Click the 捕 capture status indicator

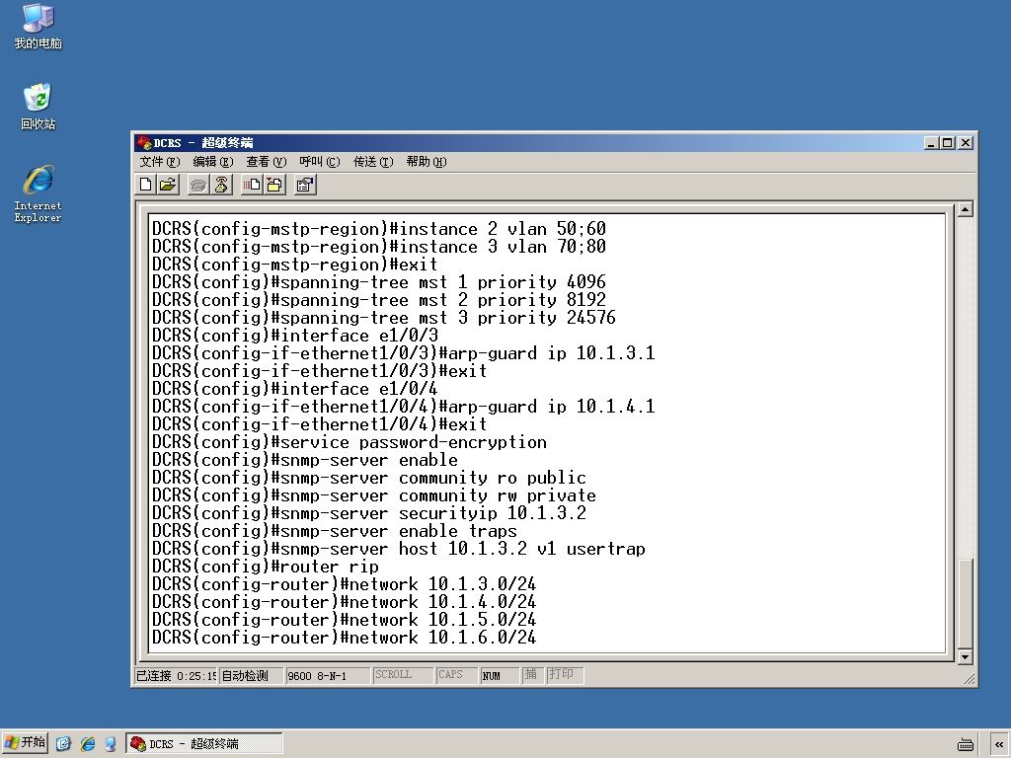coord(530,674)
